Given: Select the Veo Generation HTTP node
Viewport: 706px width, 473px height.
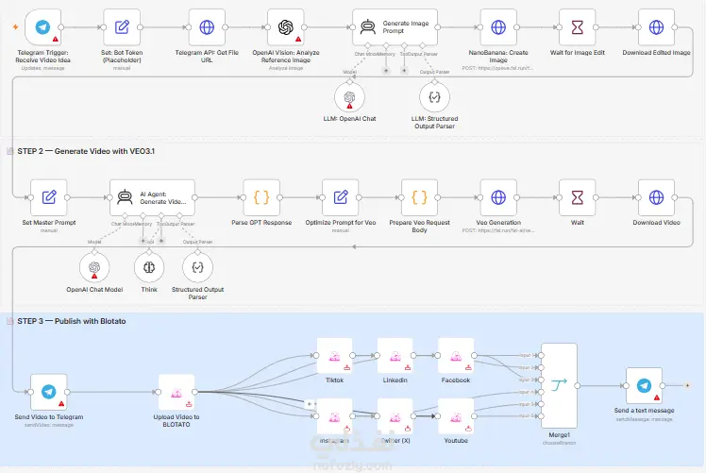Looking at the screenshot, I should [x=498, y=197].
